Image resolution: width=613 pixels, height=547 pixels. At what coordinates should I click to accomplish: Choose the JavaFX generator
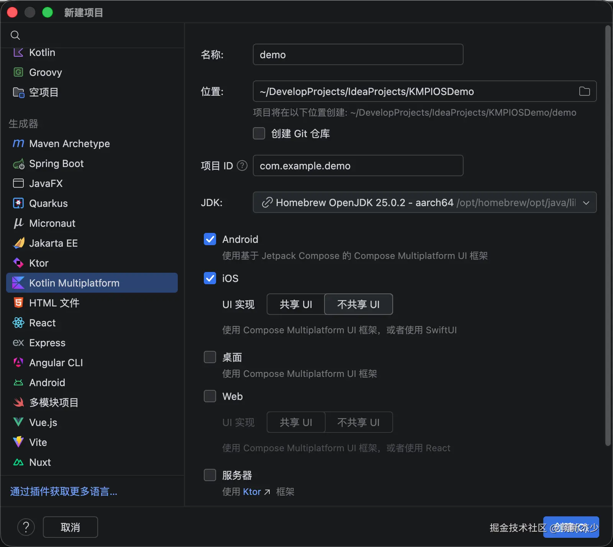[92, 183]
